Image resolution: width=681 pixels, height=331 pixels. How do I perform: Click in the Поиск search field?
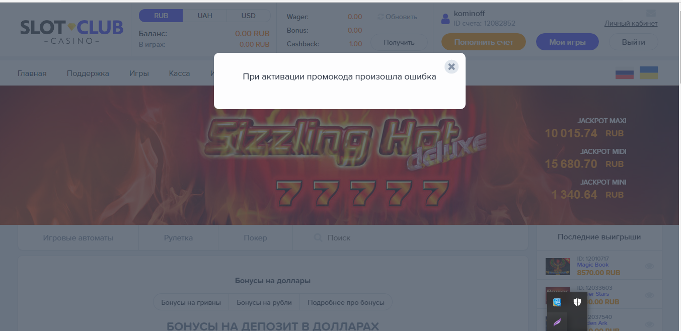tap(410, 238)
